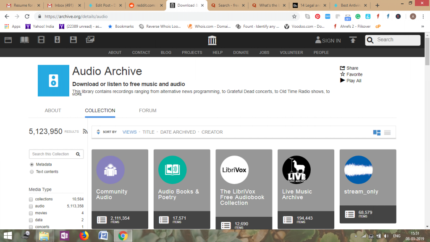The width and height of the screenshot is (430, 242).
Task: Click the Internet Archive building logo
Action: click(212, 40)
